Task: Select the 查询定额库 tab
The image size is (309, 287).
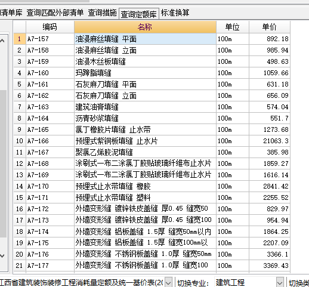Action: tap(139, 14)
